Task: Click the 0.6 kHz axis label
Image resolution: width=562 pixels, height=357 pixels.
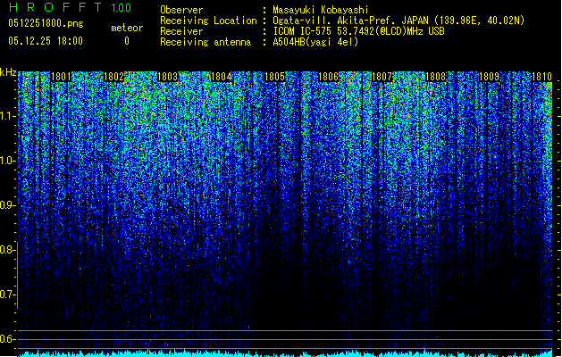Action: (x=7, y=339)
